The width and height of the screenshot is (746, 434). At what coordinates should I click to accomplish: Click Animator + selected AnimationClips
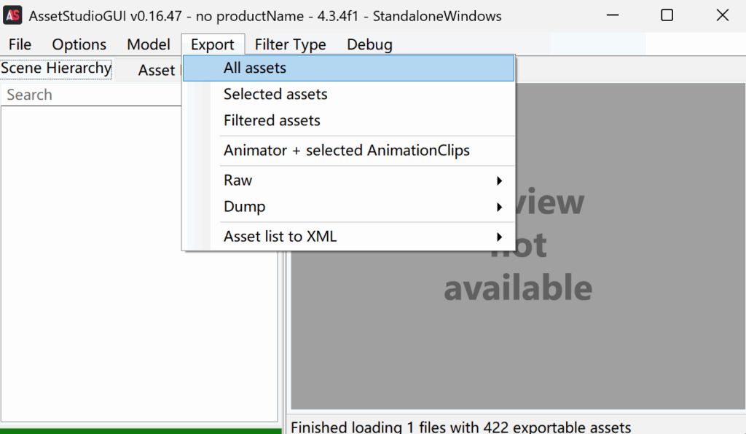point(347,151)
